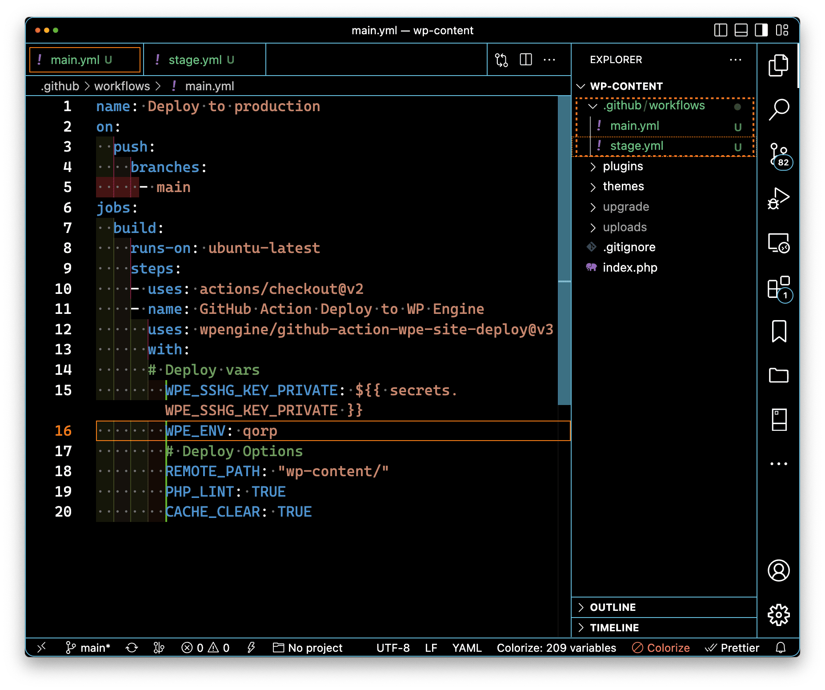This screenshot has height=690, width=825.
Task: Open the Extensions view
Action: coord(778,287)
